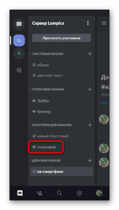The width and height of the screenshot is (119, 210).
Task: Collapse the ТЕКСТОВЫЕ КАНАЛЫ category
Action: (46, 54)
